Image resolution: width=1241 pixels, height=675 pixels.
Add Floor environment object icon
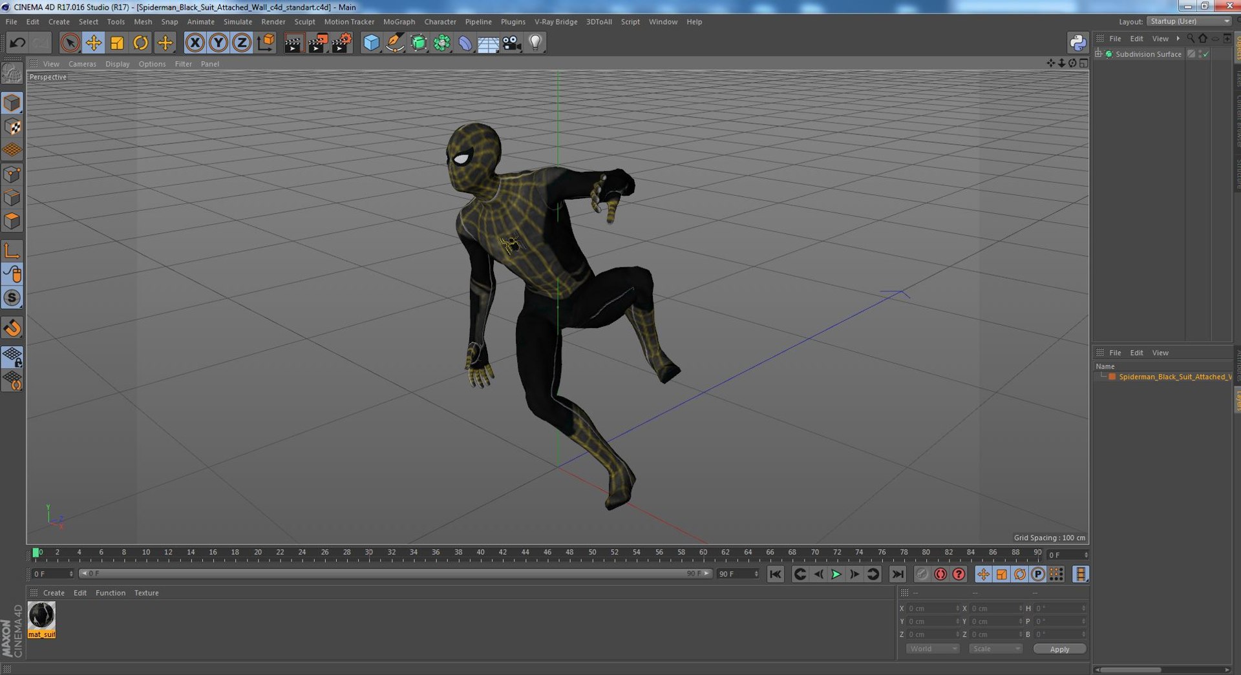[489, 43]
